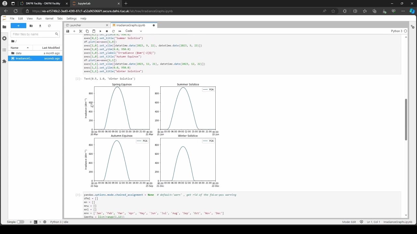The width and height of the screenshot is (417, 234).
Task: Interrupt the kernel with the stop icon
Action: click(x=107, y=31)
